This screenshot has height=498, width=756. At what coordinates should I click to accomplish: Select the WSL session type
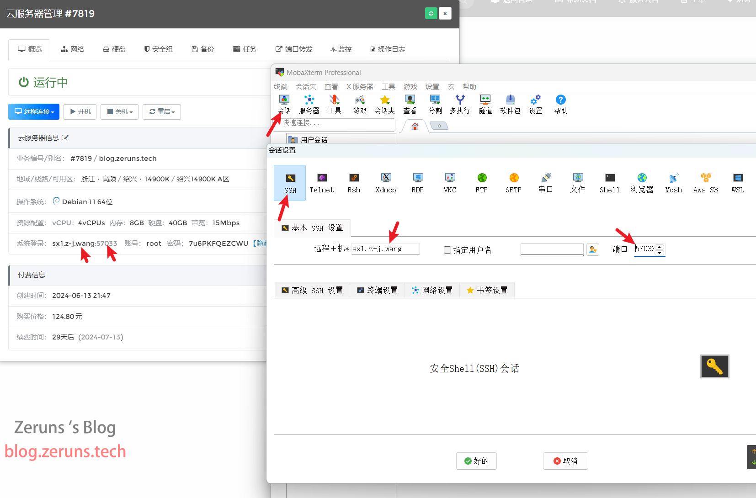(738, 183)
